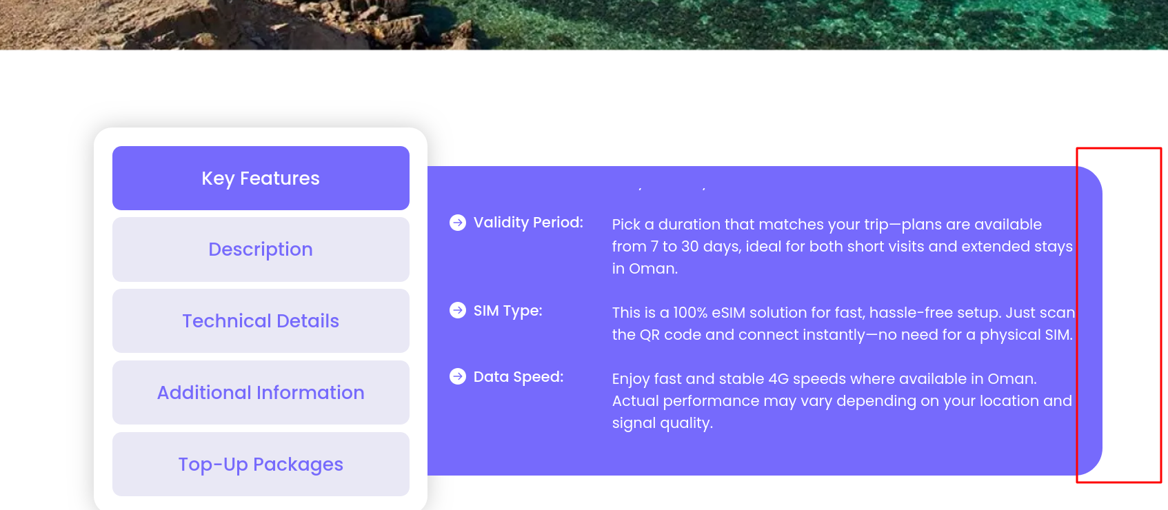1168x510 pixels.
Task: Click the rocky shoreline in the banner image
Action: coord(207,24)
